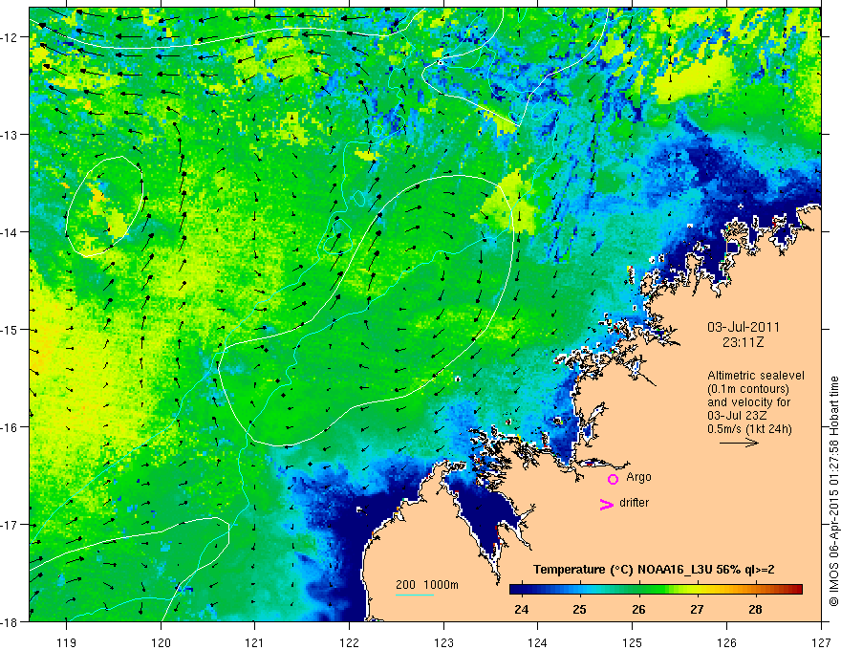Click longitude axis label 119
The width and height of the screenshot is (841, 650).
click(67, 642)
